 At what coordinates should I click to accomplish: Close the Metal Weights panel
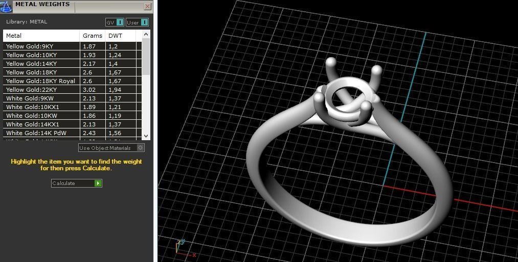(x=148, y=6)
